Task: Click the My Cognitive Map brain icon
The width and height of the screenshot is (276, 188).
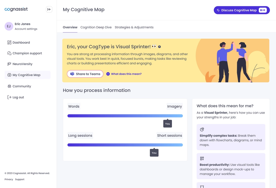Action: click(9, 75)
